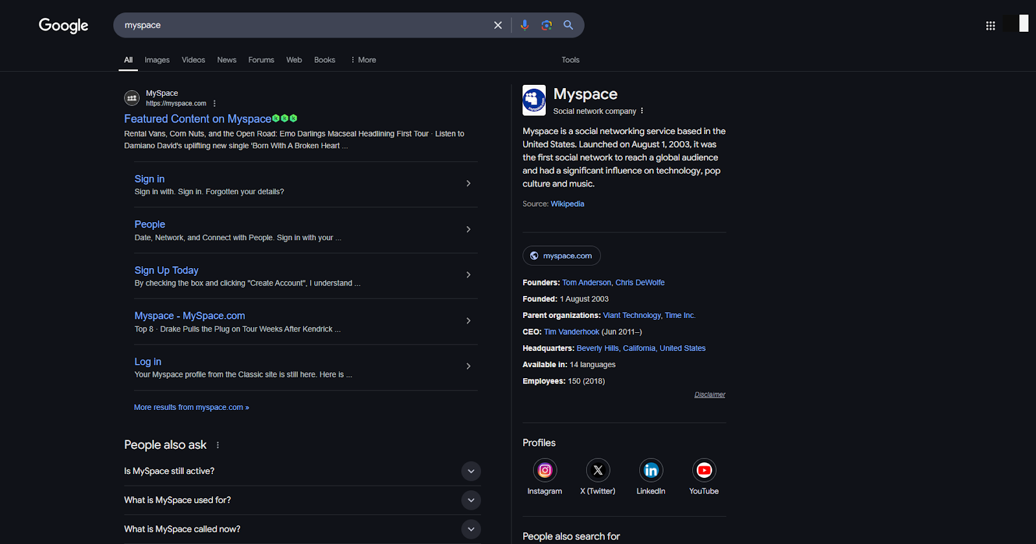Viewport: 1036px width, 544px height.
Task: Click chevron arrow on Sign in row
Action: 468,184
